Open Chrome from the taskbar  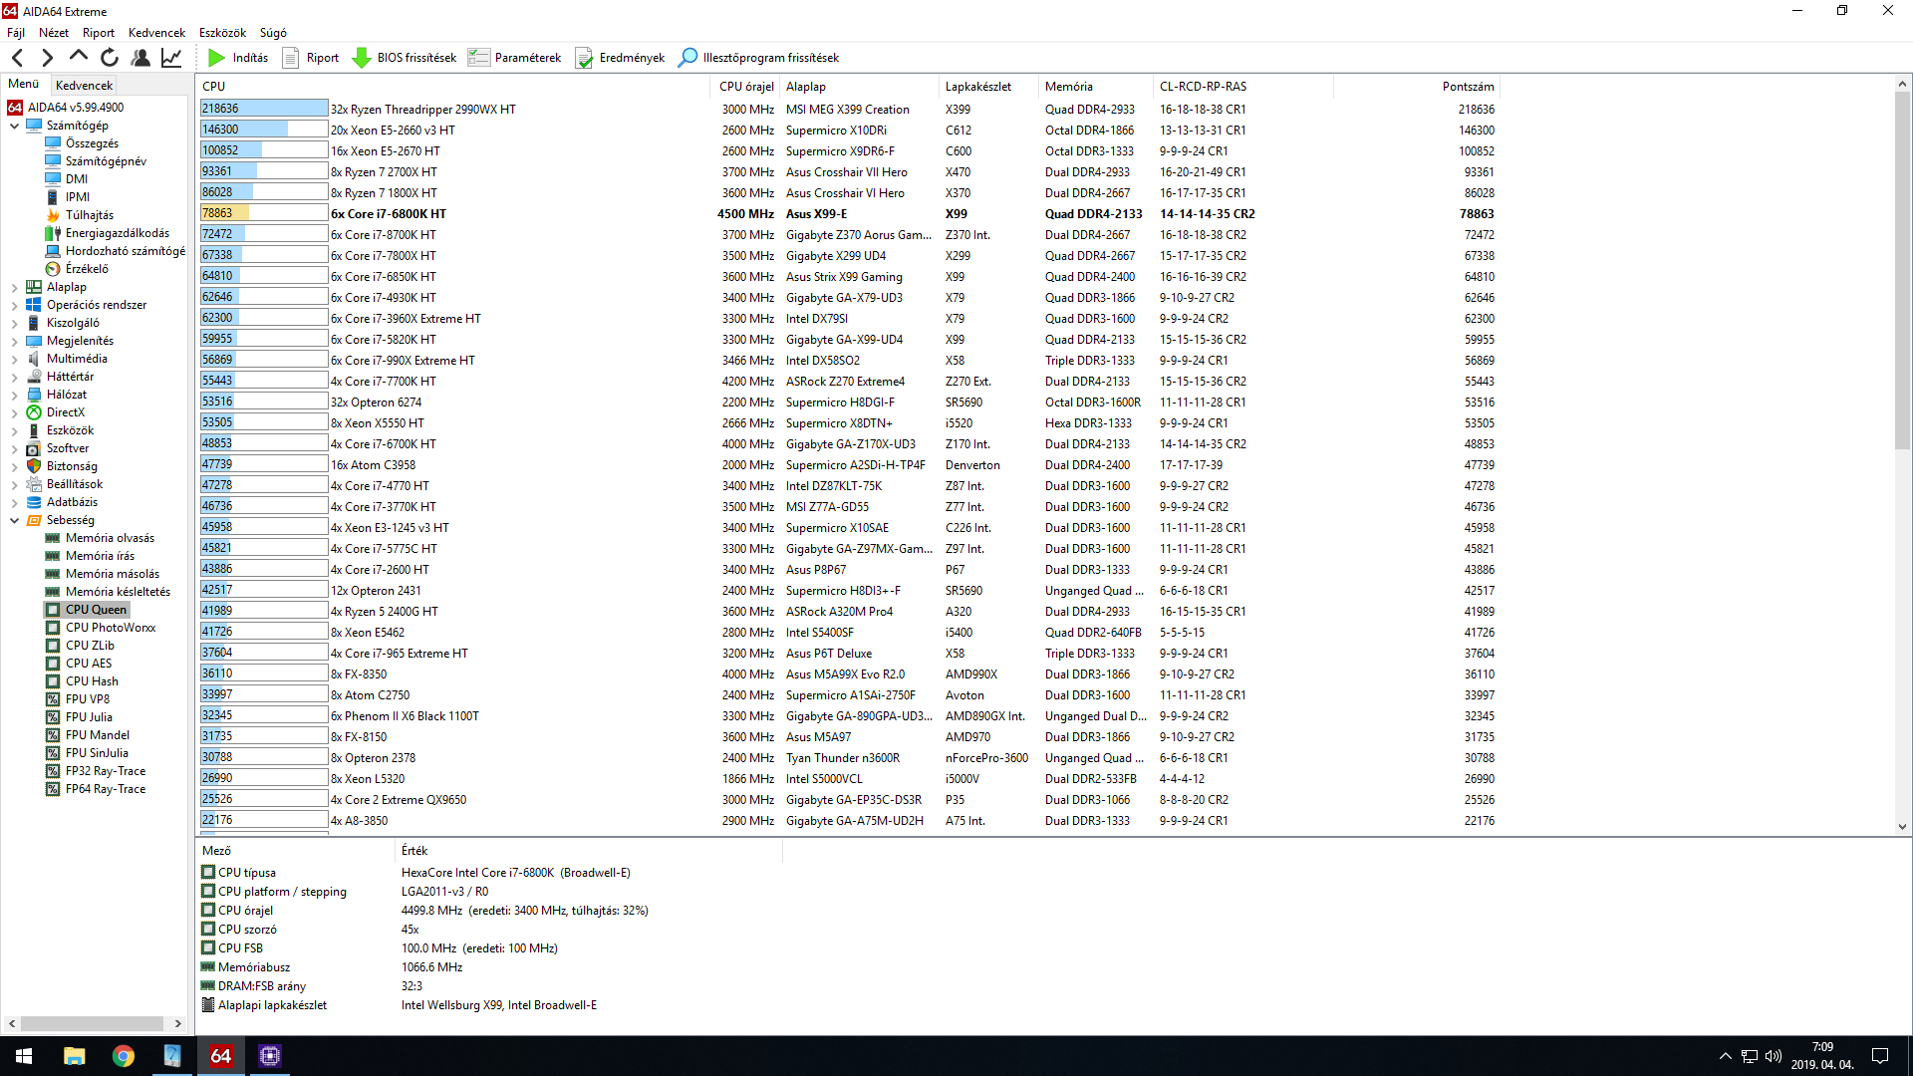124,1056
